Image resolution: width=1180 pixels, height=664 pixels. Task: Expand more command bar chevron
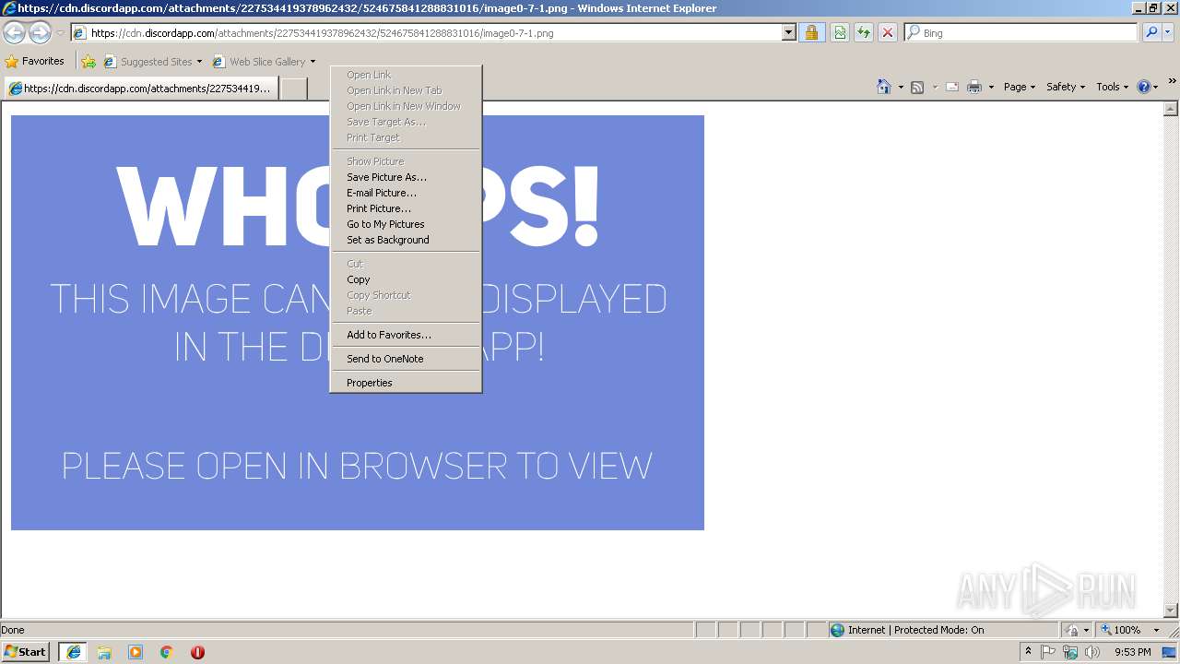pyautogui.click(x=1173, y=81)
